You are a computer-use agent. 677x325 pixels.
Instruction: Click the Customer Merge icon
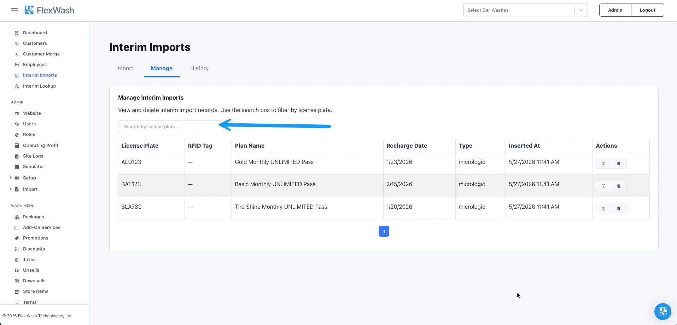coord(17,54)
